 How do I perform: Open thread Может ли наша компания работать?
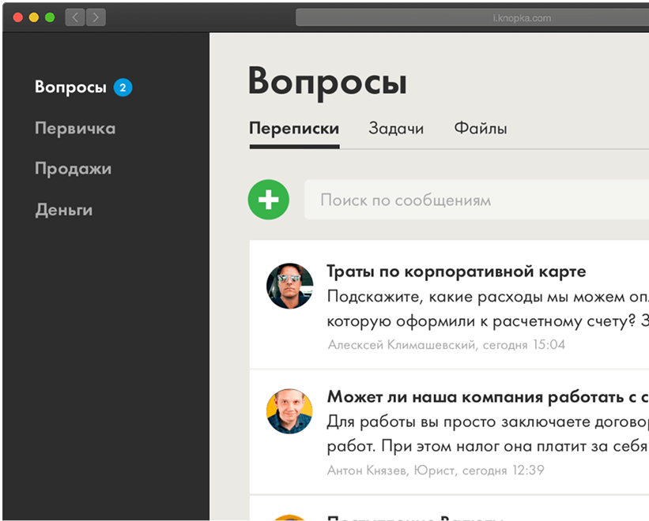tap(488, 396)
